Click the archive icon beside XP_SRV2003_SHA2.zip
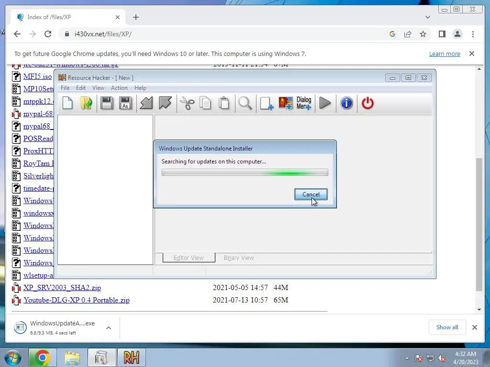 [x=16, y=288]
